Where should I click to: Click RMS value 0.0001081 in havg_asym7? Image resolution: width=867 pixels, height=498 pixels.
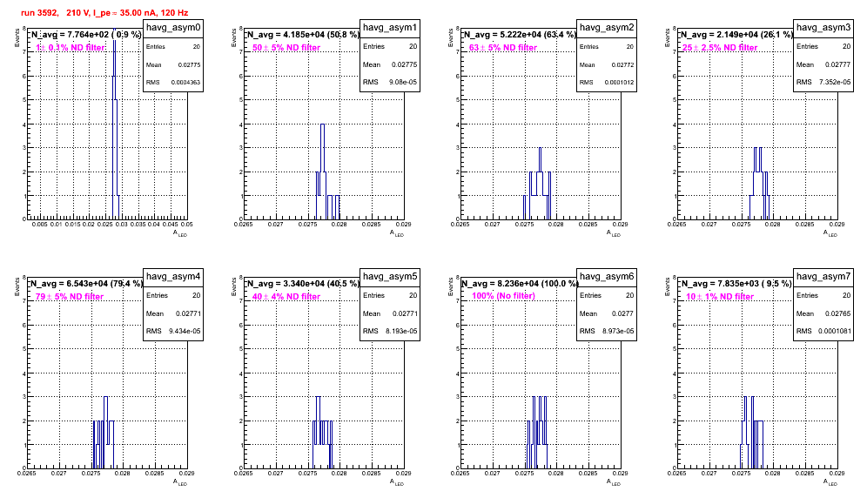pos(836,331)
